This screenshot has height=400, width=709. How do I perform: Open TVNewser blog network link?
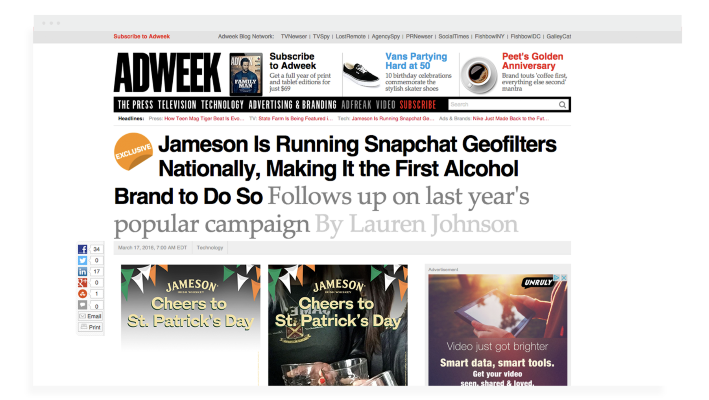coord(294,37)
